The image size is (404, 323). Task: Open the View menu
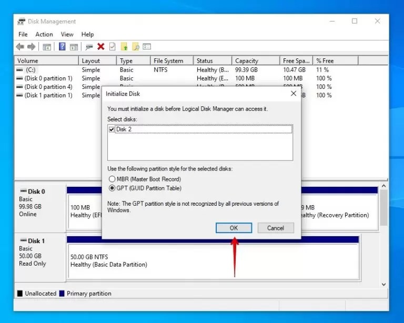(x=67, y=34)
